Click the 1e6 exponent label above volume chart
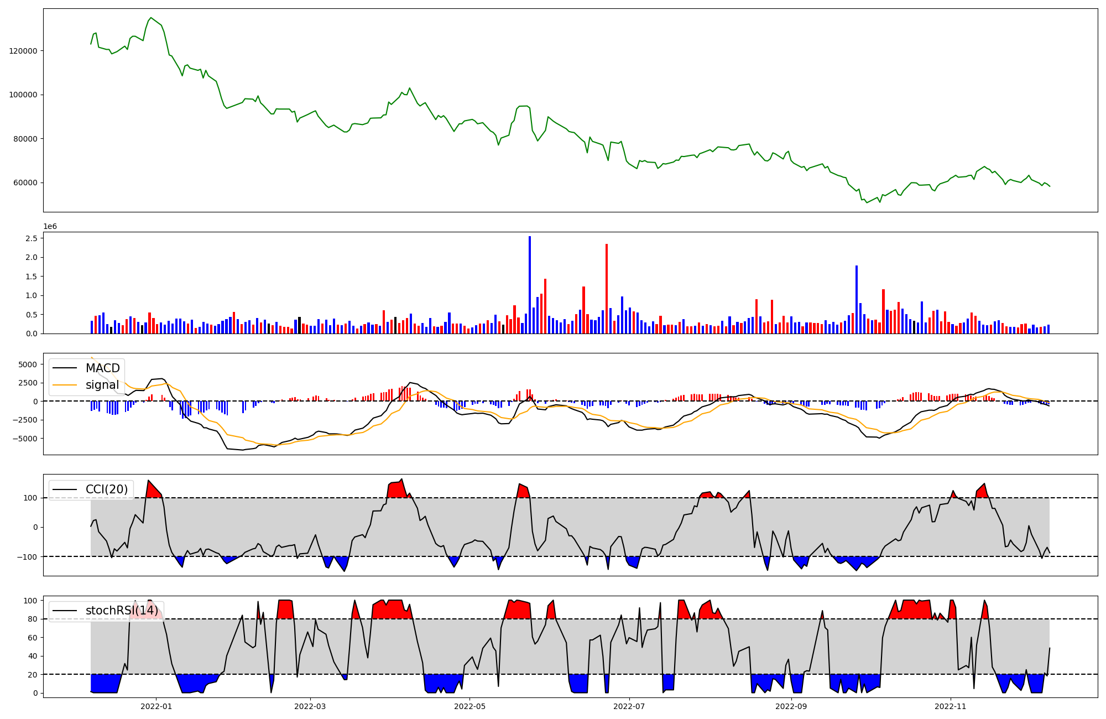 pos(50,227)
